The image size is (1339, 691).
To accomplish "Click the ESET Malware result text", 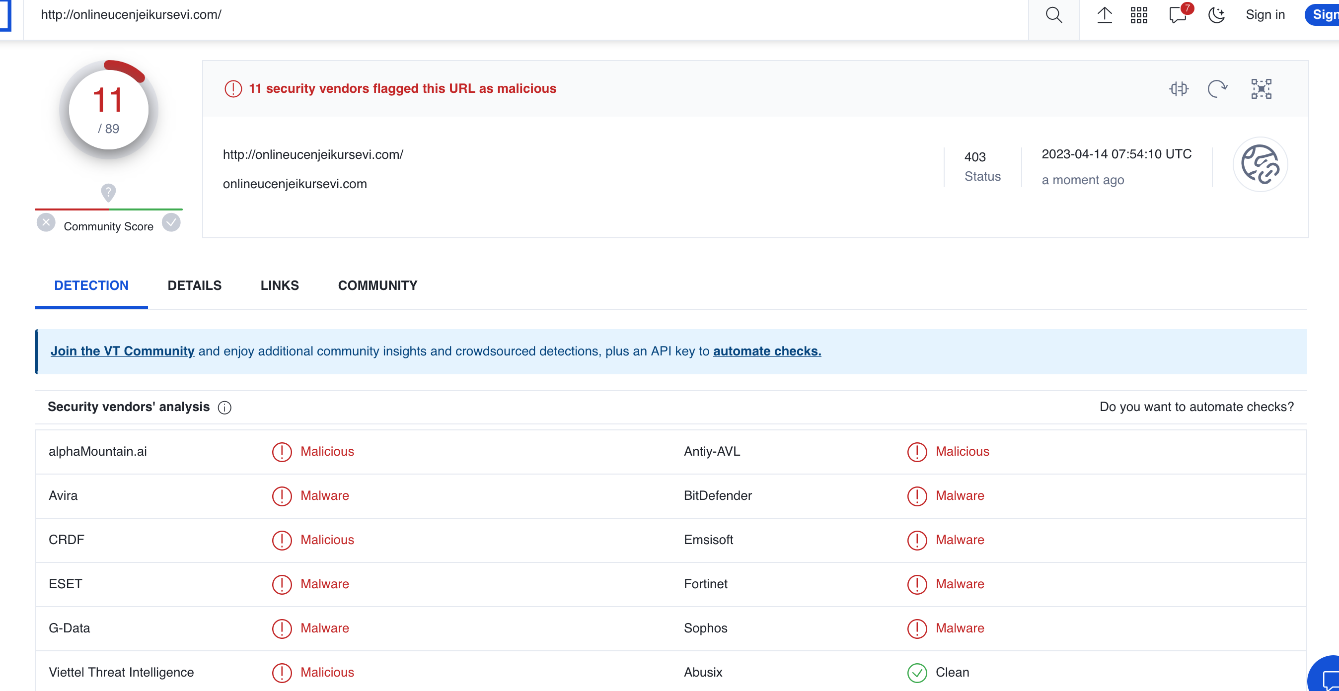I will pyautogui.click(x=325, y=583).
